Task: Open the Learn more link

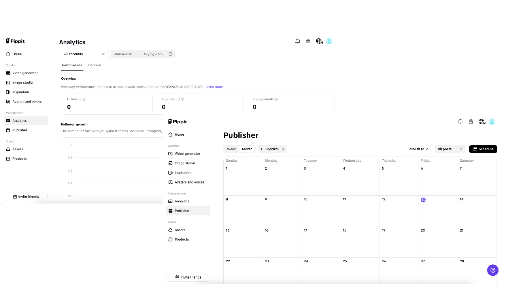Action: (214, 87)
